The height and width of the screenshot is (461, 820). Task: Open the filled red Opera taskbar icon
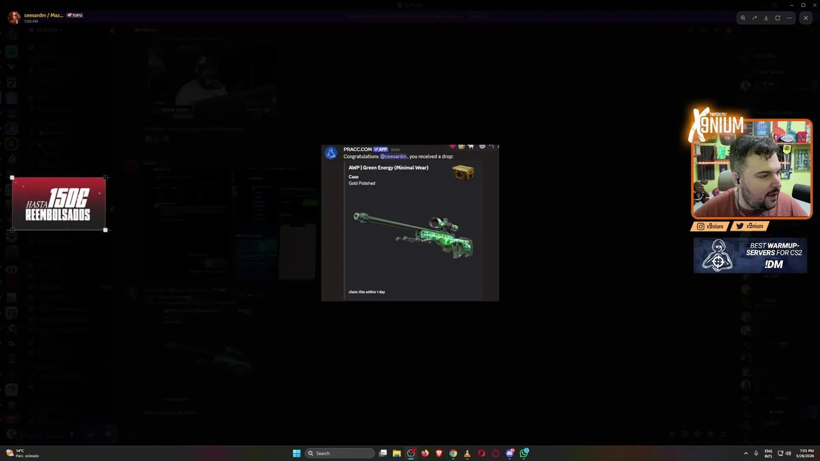tap(481, 453)
